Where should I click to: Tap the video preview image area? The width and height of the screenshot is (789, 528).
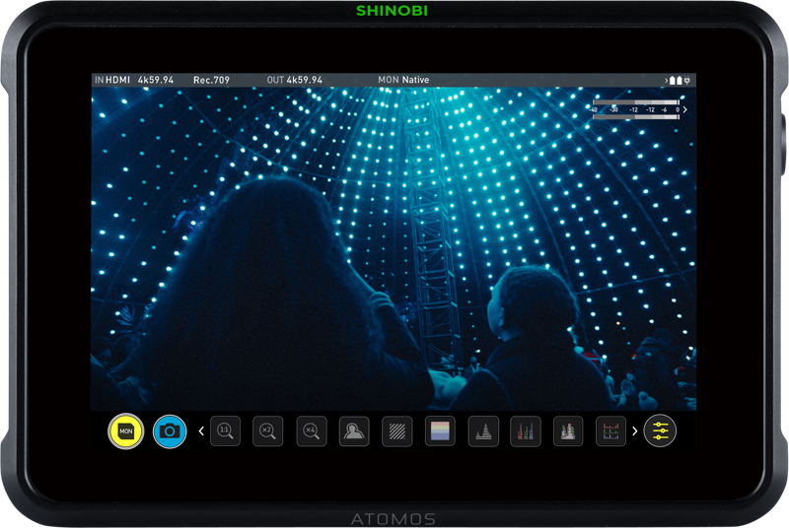[394, 248]
